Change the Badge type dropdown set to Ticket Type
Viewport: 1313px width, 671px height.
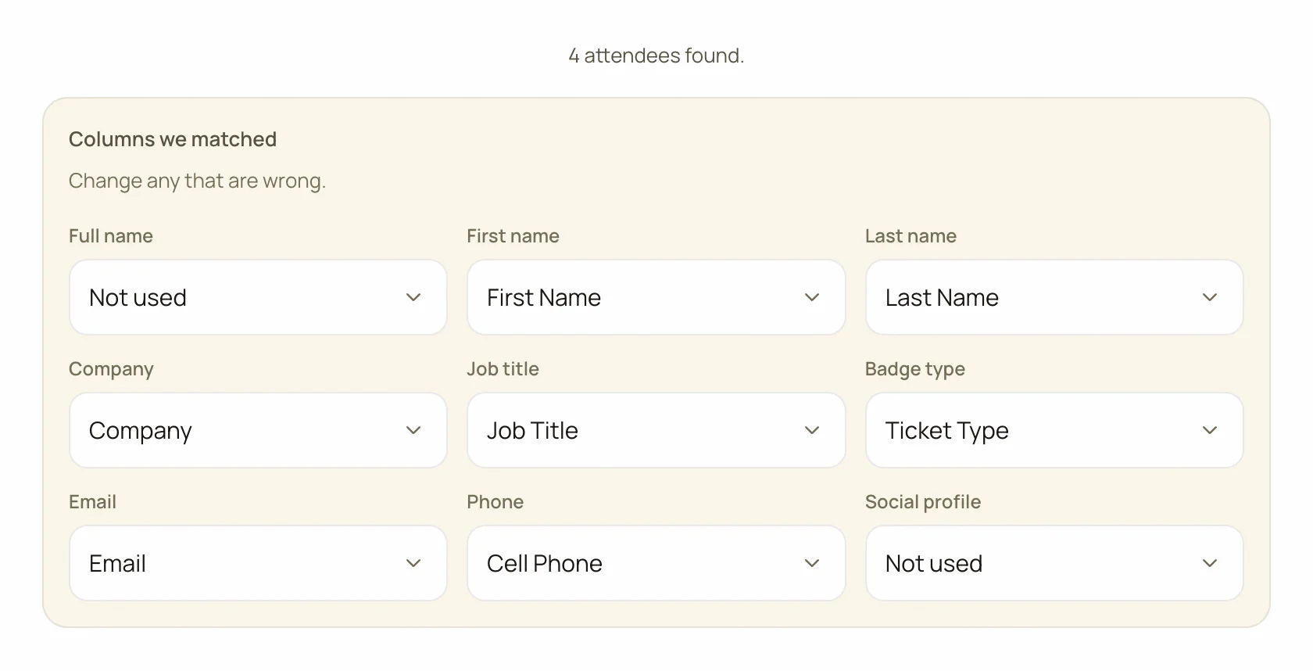click(x=1054, y=430)
